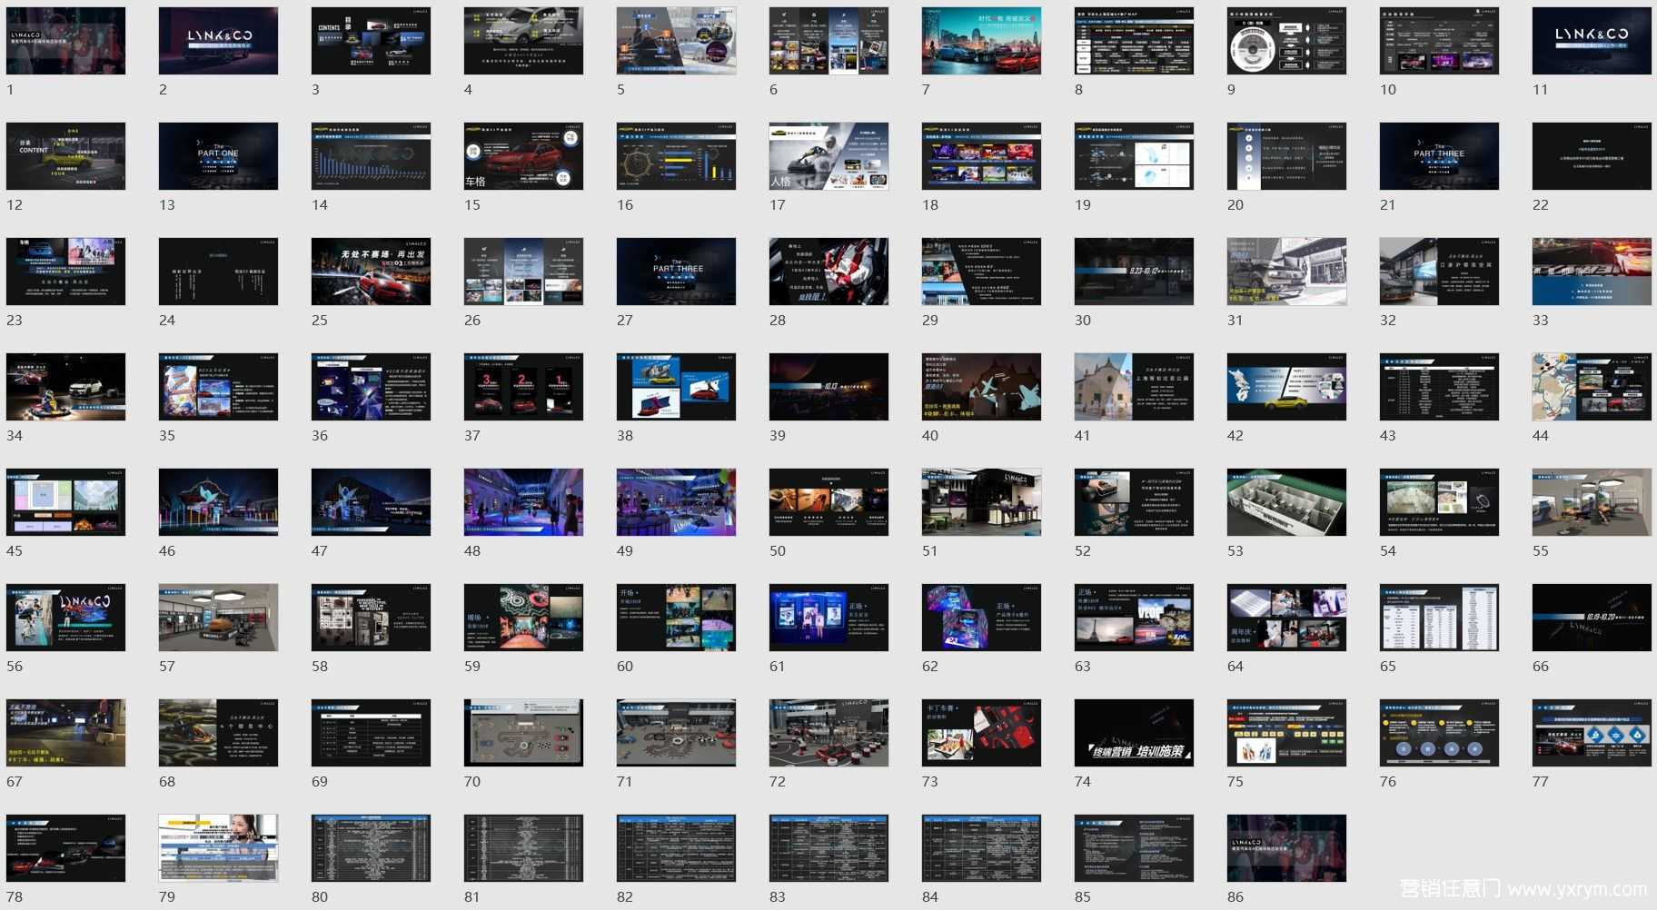The image size is (1657, 910).
Task: Select slide 9 circular diagram thumbnail
Action: [1286, 41]
